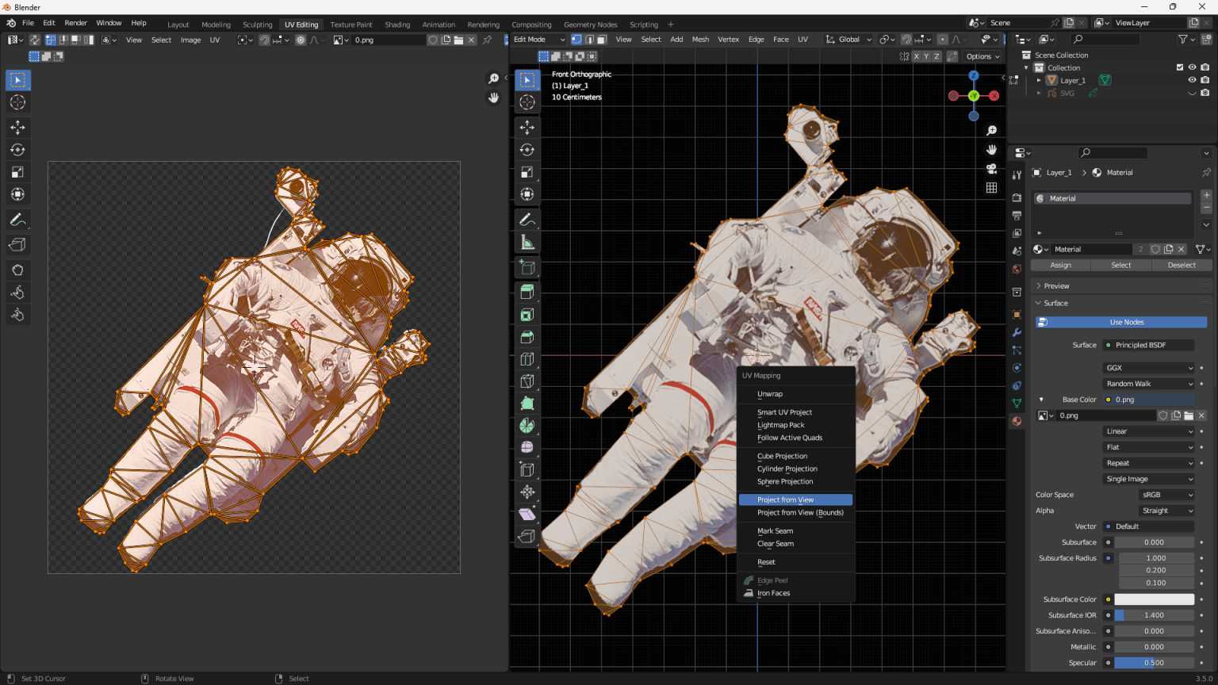
Task: Toggle the Use Nodes button
Action: click(1121, 322)
